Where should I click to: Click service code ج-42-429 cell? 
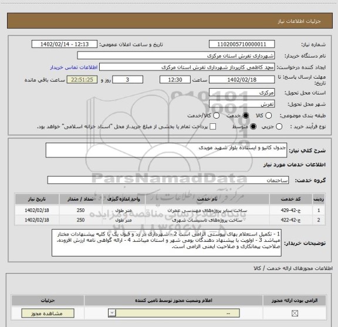291,210
